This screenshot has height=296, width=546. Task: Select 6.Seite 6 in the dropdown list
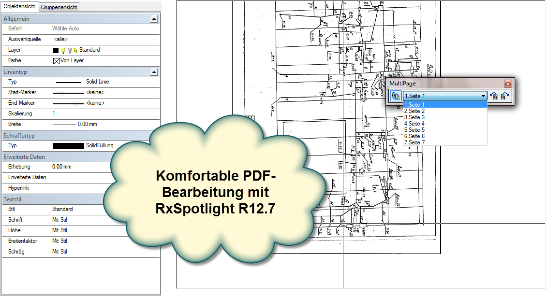pos(444,136)
